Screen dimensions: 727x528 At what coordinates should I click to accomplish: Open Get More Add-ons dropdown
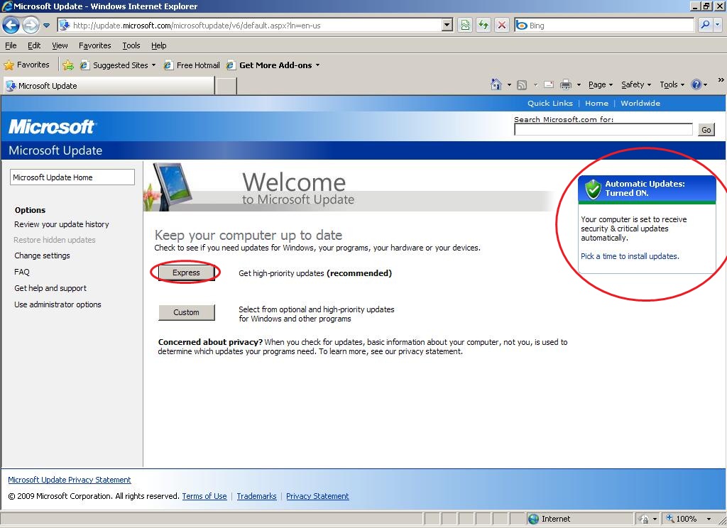273,65
